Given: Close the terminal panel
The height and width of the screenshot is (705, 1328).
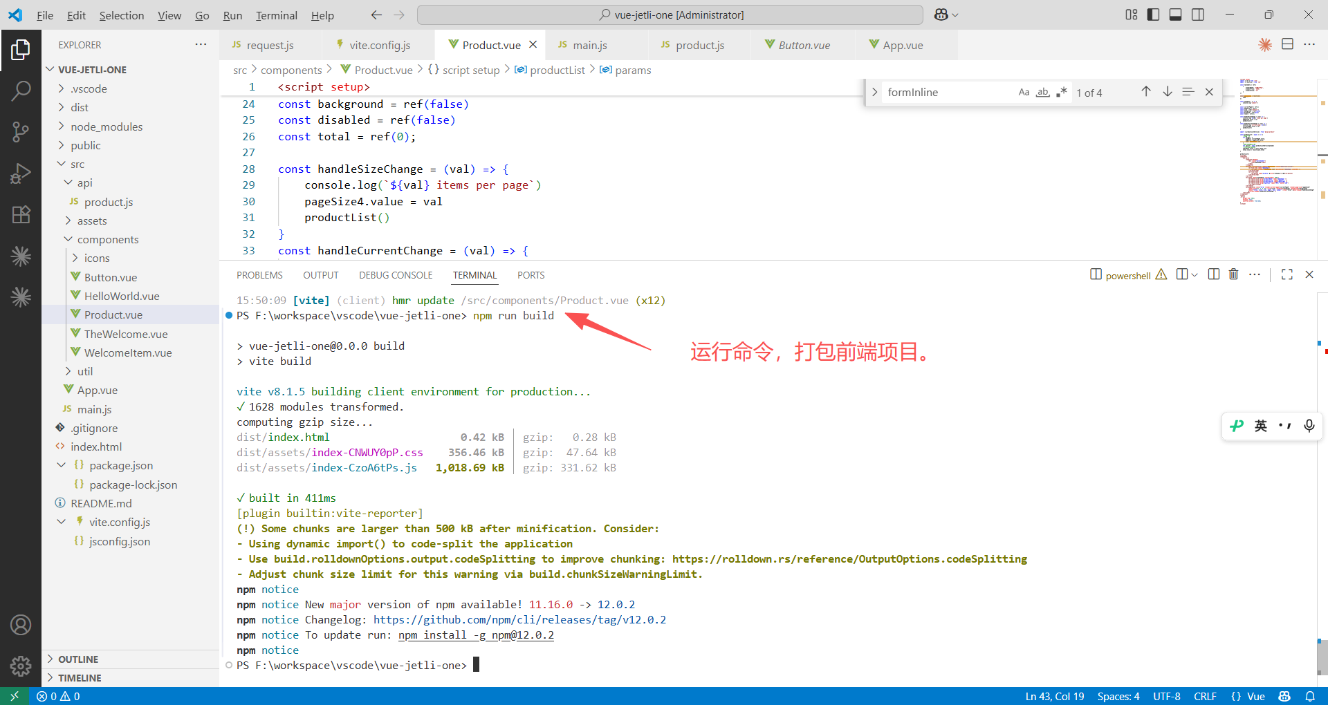Looking at the screenshot, I should pos(1309,274).
